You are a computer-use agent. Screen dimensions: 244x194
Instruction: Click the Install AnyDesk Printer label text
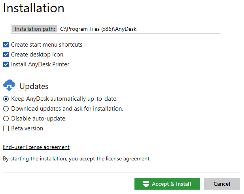click(x=40, y=64)
